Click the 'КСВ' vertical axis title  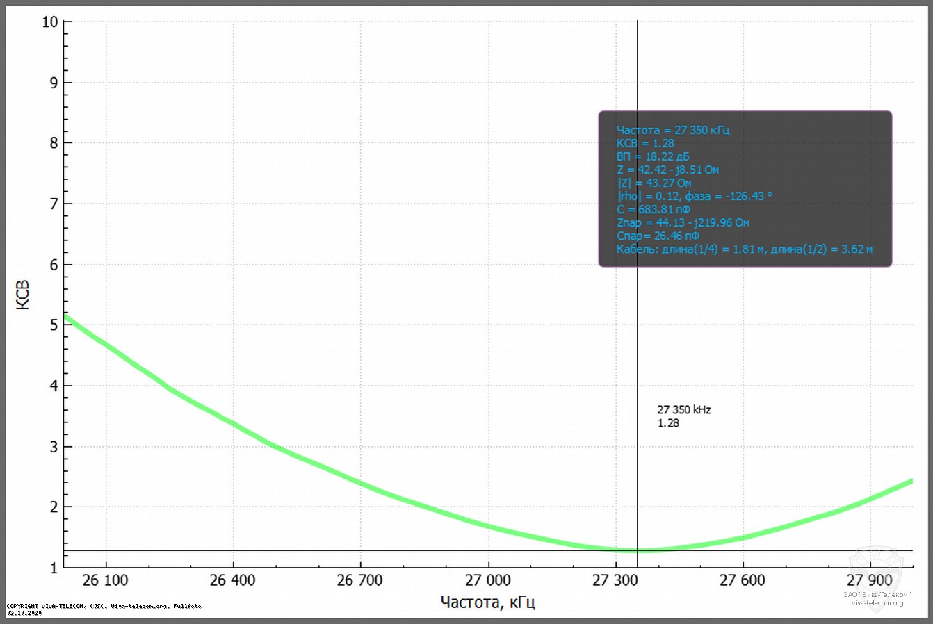(23, 295)
